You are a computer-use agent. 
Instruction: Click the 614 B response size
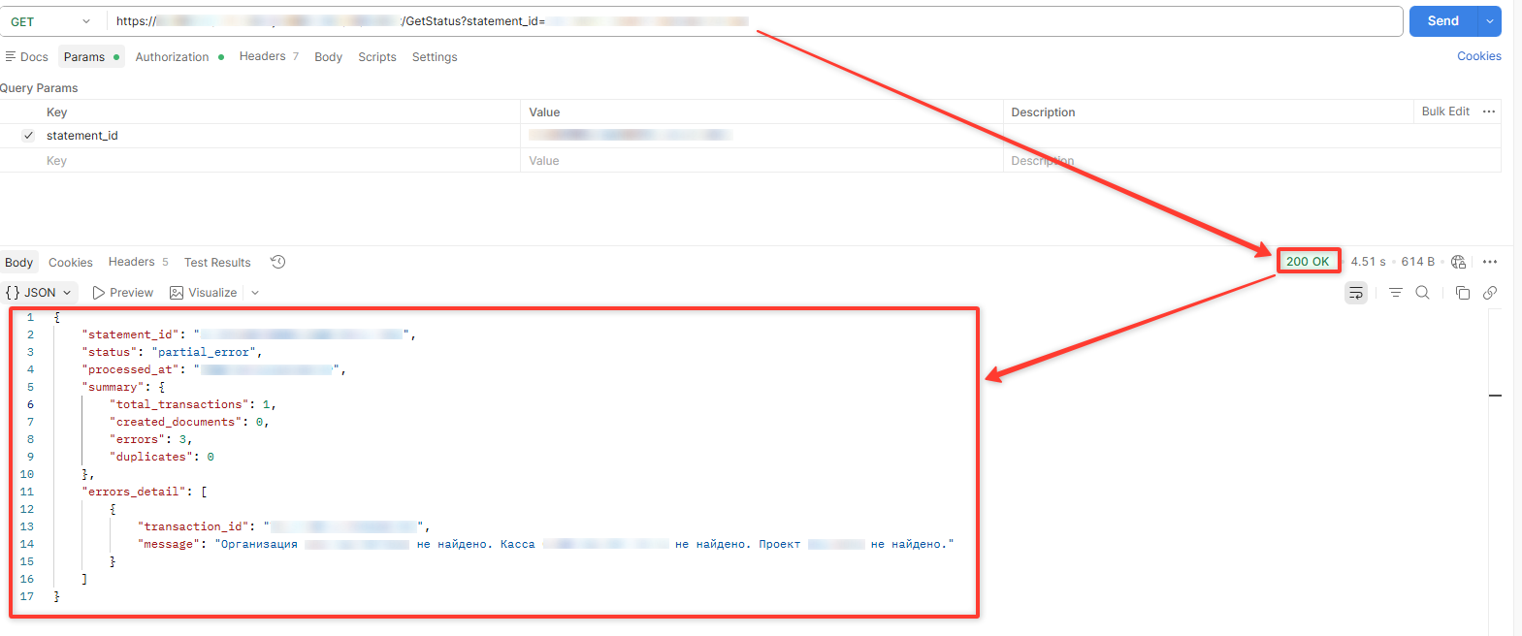pyautogui.click(x=1417, y=262)
